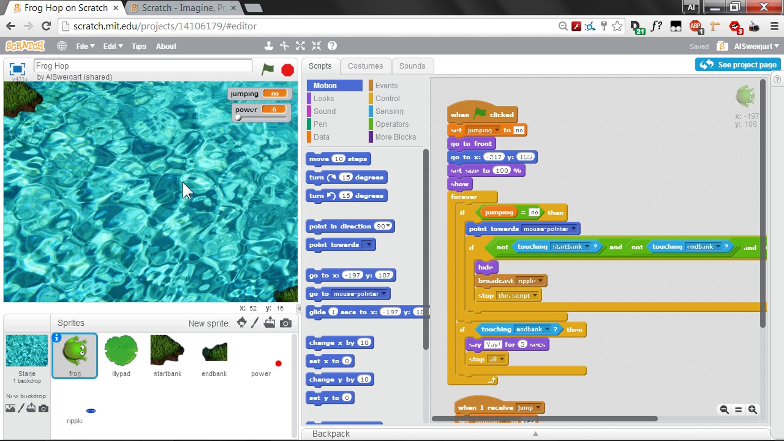Select the Events block category
This screenshot has height=441, width=784.
[x=386, y=86]
